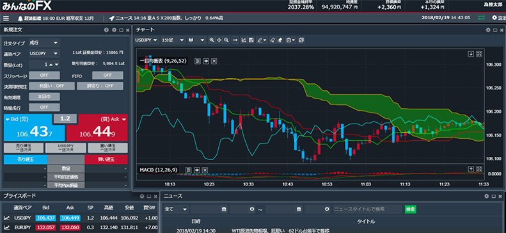Click the erase-all drawings icon in chart toolbar
The height and width of the screenshot is (233, 506).
click(280, 40)
